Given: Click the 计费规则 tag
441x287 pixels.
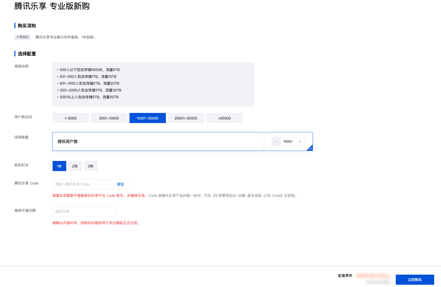Looking at the screenshot, I should 23,37.
